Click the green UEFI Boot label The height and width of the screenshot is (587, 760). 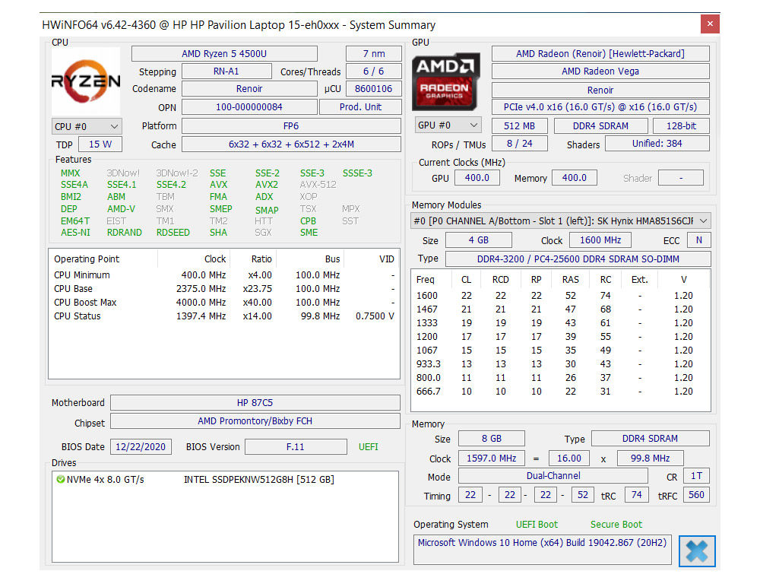point(537,525)
